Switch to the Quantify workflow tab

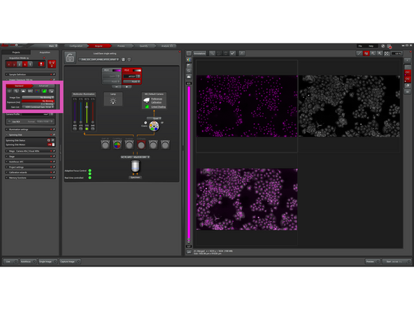coord(143,46)
